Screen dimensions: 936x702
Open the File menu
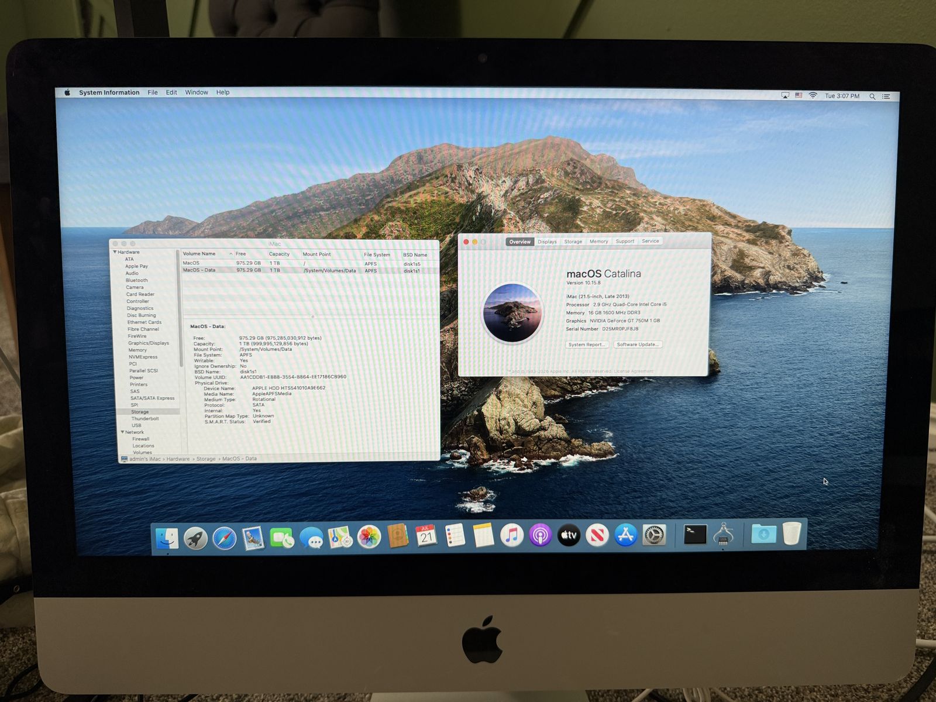pos(153,92)
